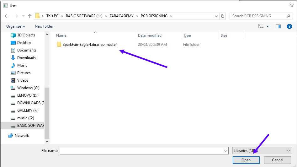Click FABACADEMY breadcrumb segment

coord(122,16)
